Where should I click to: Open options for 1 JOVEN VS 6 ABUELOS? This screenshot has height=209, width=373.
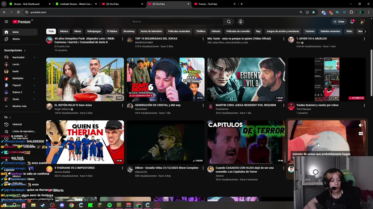click(x=364, y=39)
